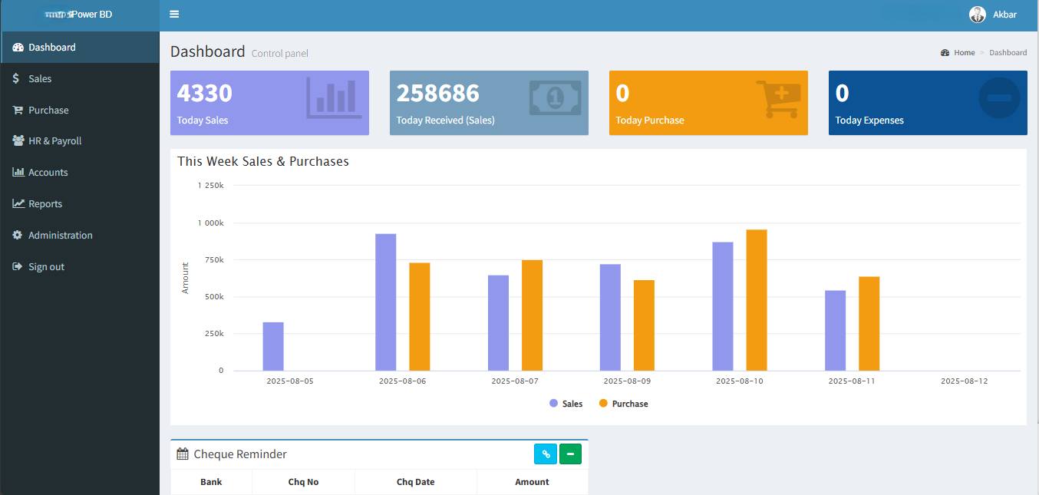Collapse the Cheque Reminder panel with minus button
This screenshot has height=495, width=1039.
click(x=570, y=454)
